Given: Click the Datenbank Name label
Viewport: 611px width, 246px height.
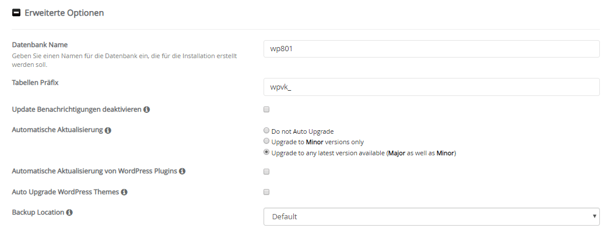Looking at the screenshot, I should coord(40,45).
